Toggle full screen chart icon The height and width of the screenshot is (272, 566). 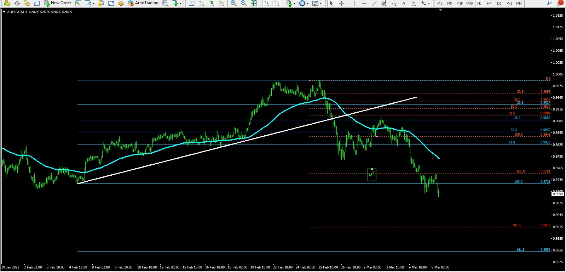pyautogui.click(x=111, y=3)
